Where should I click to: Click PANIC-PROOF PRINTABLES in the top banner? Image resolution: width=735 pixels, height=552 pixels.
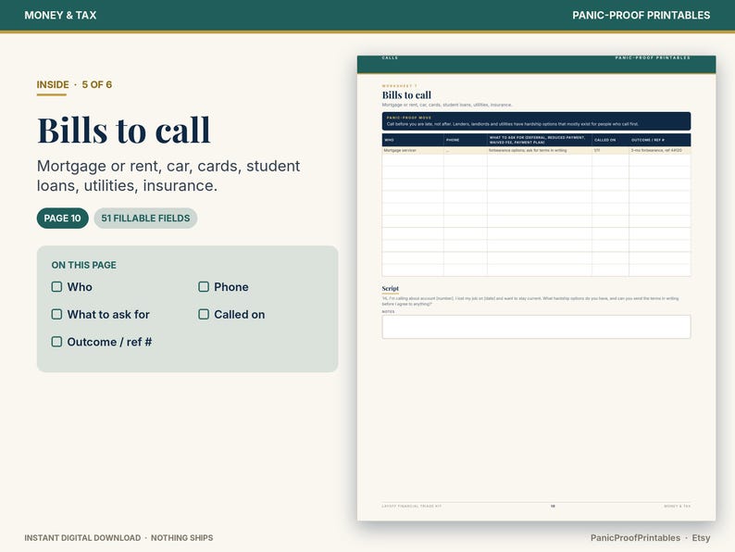(x=641, y=15)
